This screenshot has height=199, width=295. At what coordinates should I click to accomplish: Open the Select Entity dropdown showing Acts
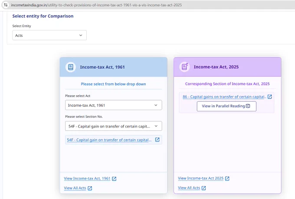(x=49, y=35)
